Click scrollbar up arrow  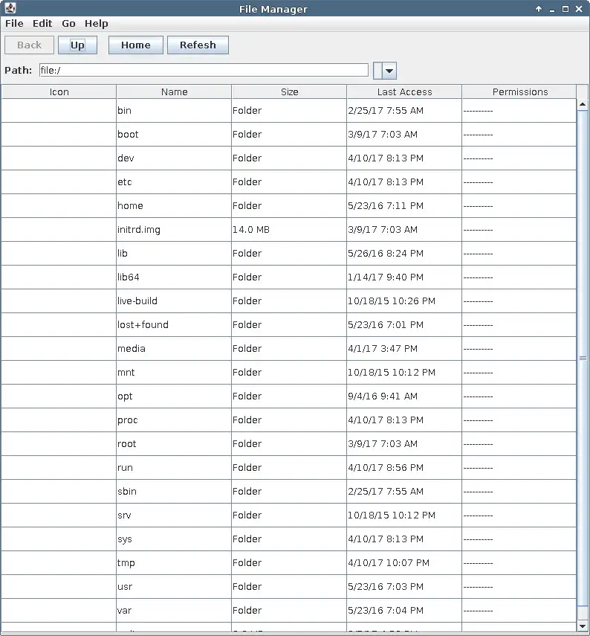click(x=583, y=105)
